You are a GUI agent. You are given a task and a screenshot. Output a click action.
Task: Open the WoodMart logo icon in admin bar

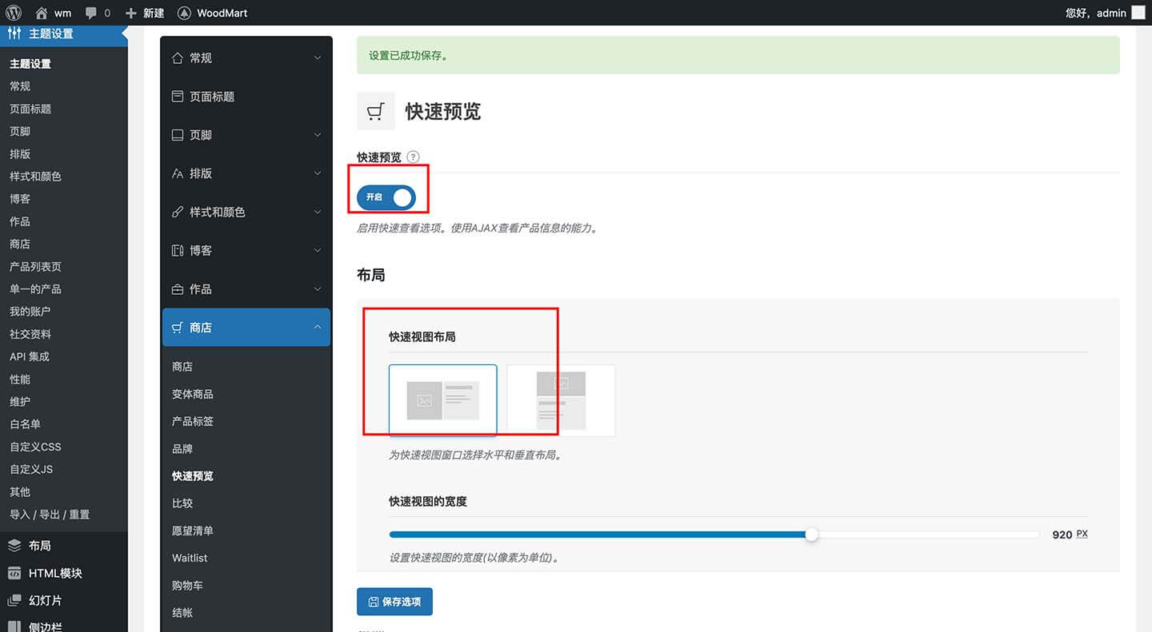(184, 13)
